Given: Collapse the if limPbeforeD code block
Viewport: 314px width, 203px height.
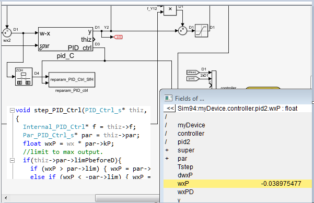Looking at the screenshot, I should click(x=12, y=160).
